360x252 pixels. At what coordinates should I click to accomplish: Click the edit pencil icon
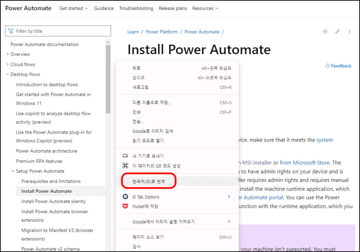click(337, 31)
